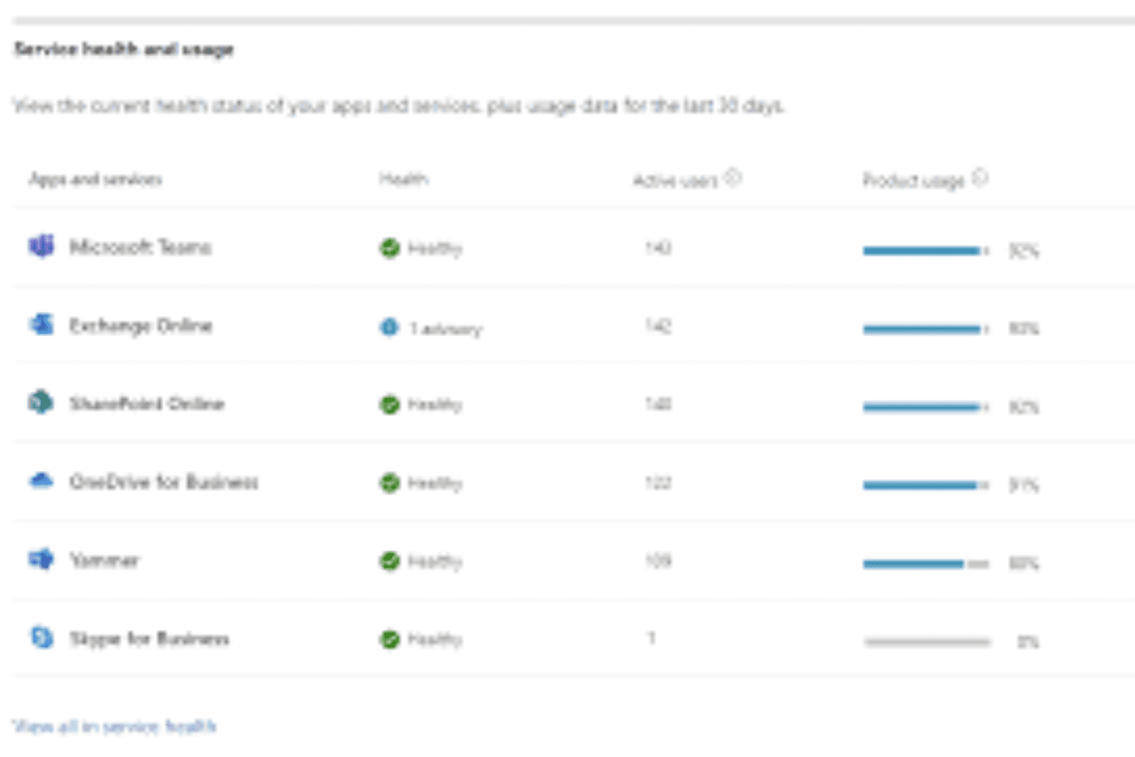1135x757 pixels.
Task: Click the Microsoft Teams product usage bar
Action: coord(925,251)
